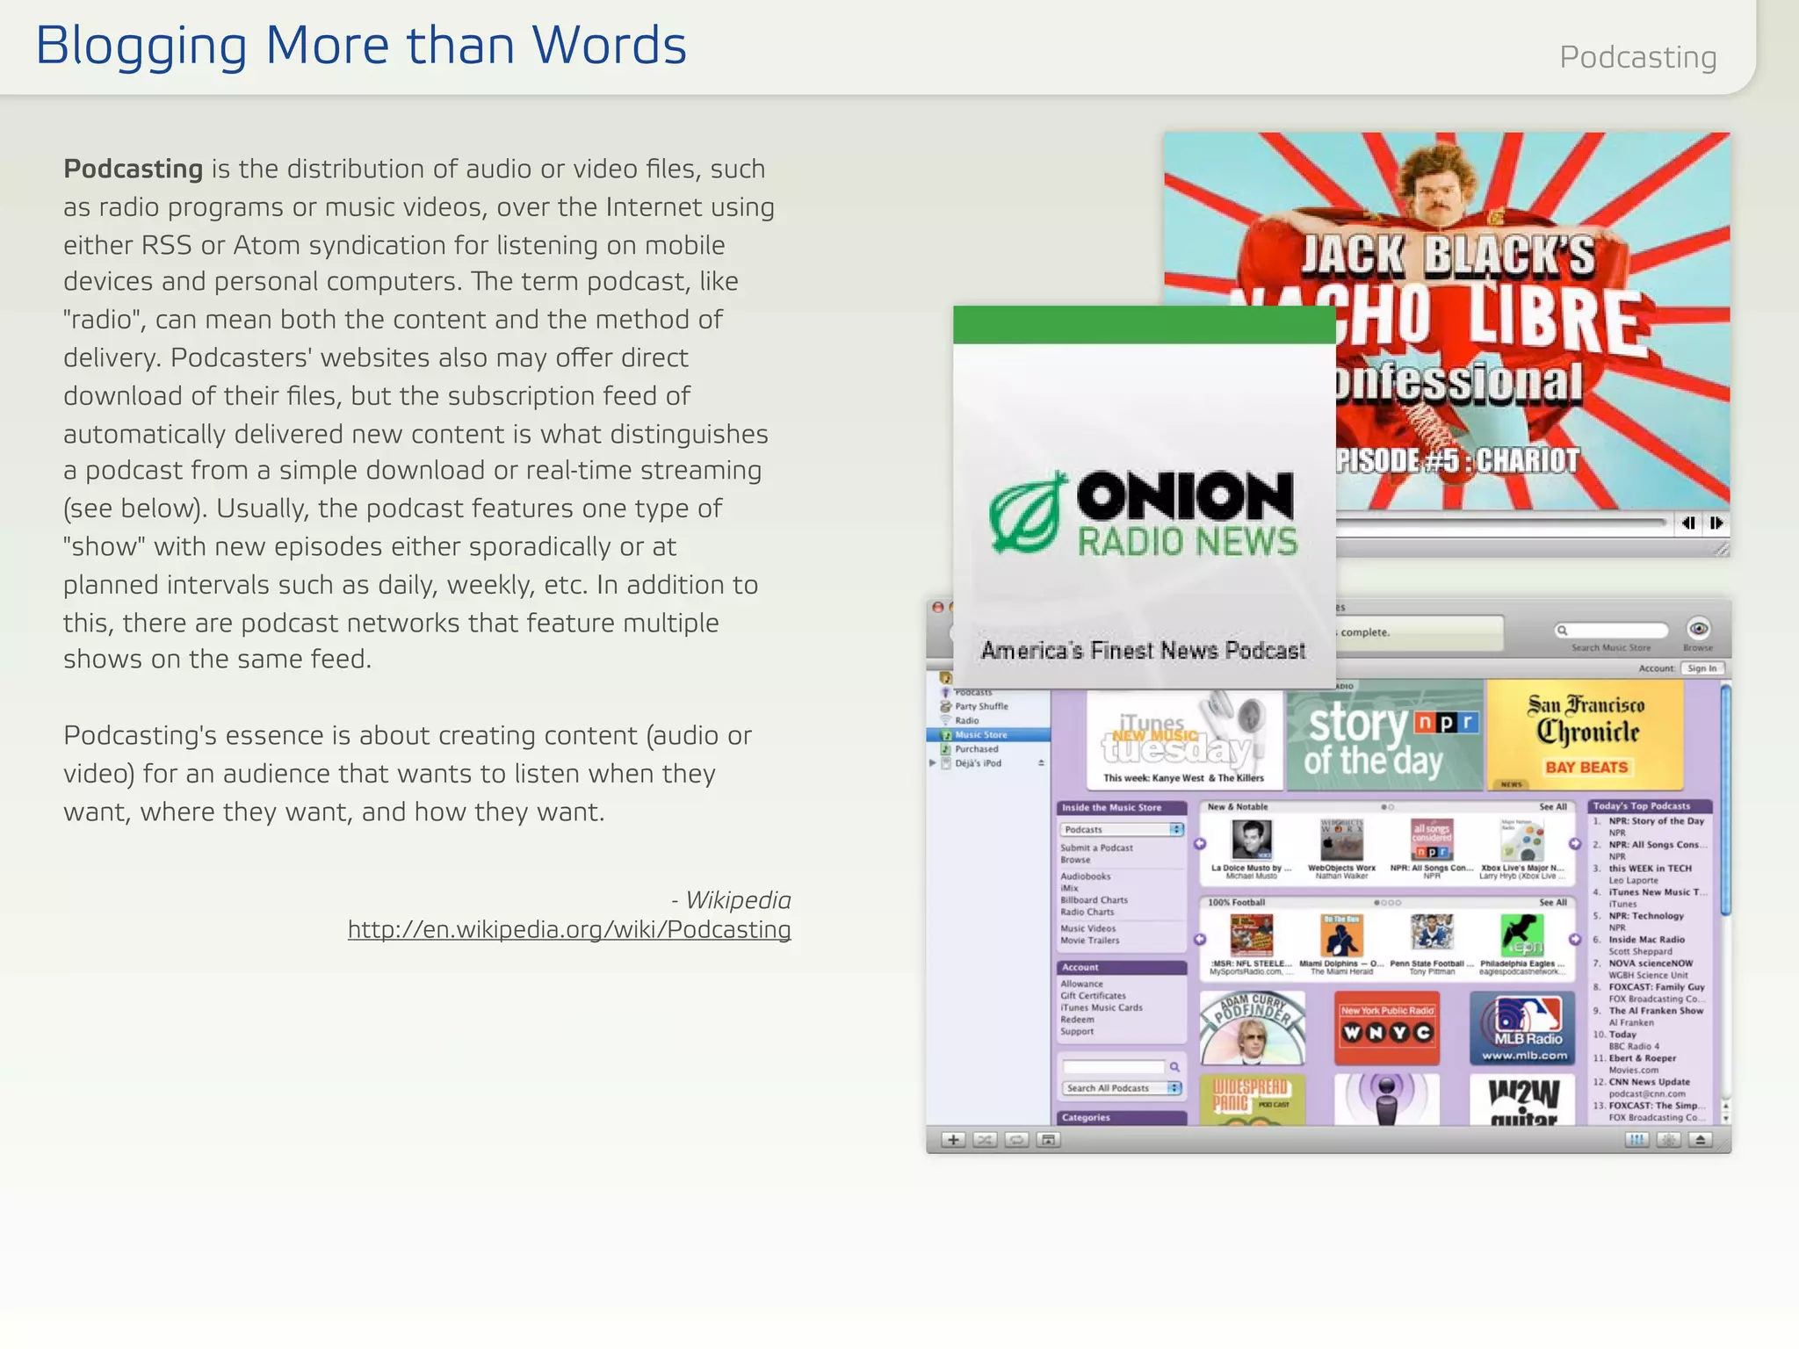
Task: Open the iTunes New Music Tuesday banner
Action: [x=1183, y=739]
